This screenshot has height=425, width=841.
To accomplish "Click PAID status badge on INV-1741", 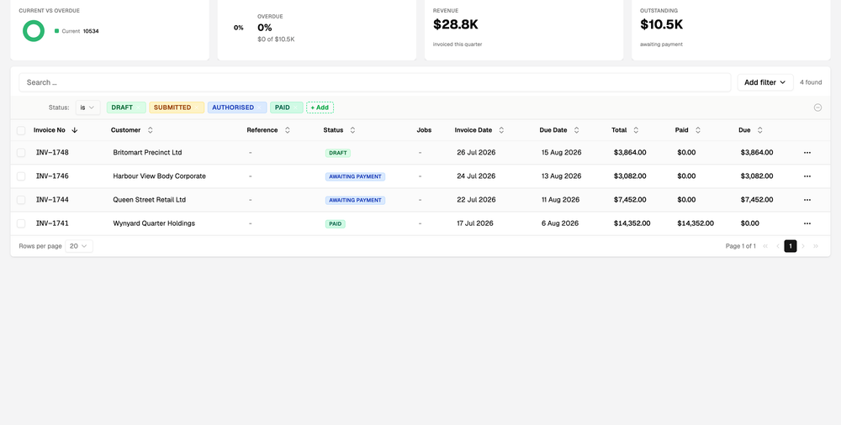I will click(x=336, y=223).
